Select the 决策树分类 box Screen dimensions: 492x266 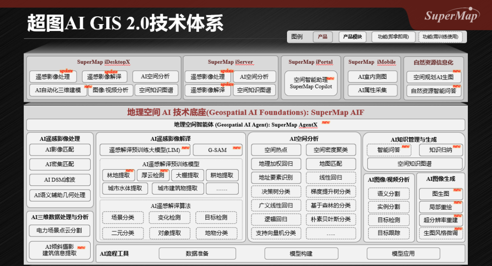276,192
